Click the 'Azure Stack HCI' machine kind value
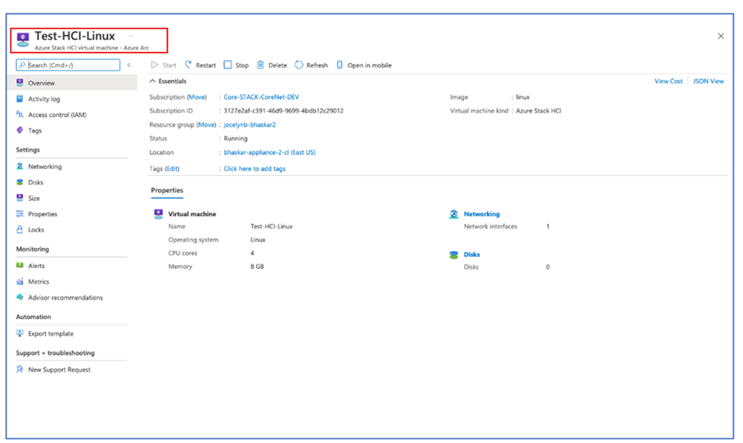 [x=538, y=111]
